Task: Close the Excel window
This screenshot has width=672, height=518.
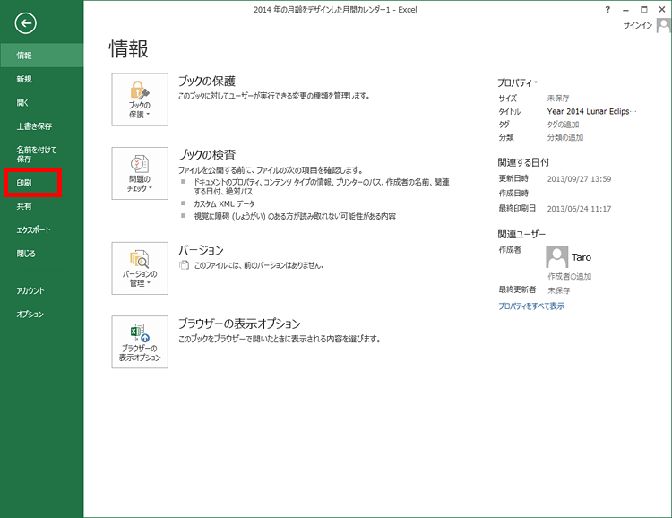Action: [662, 10]
